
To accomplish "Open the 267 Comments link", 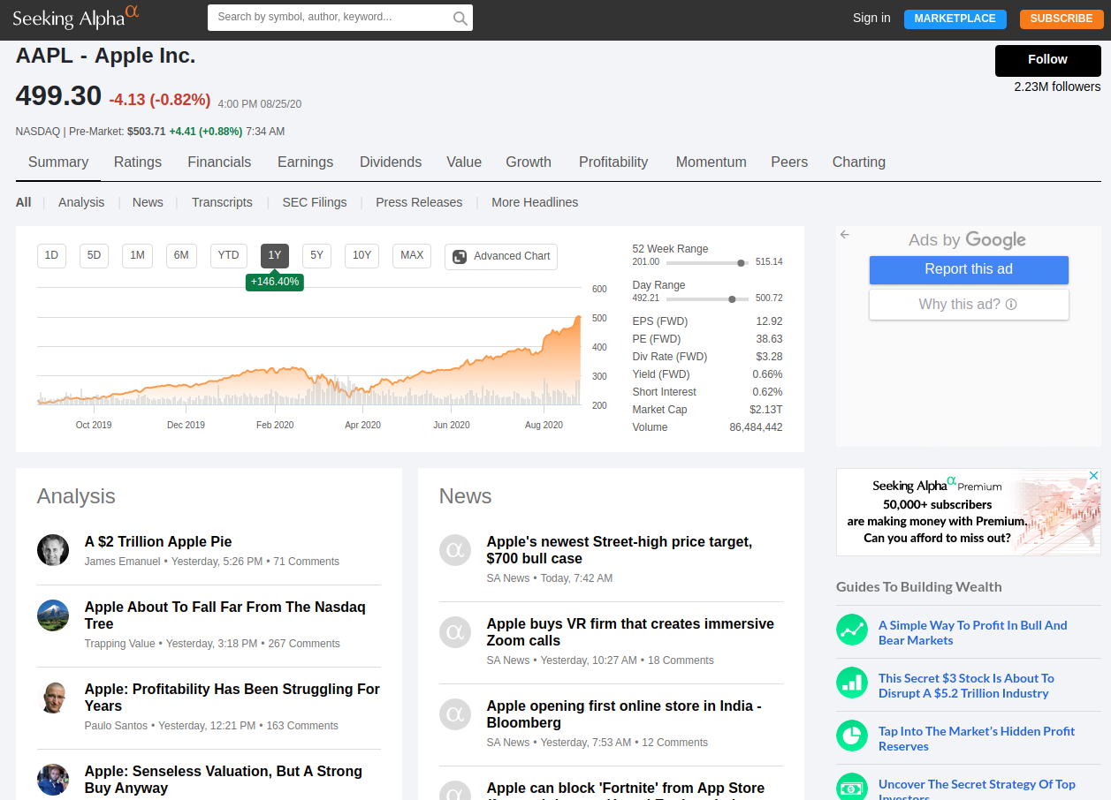I will 304,644.
